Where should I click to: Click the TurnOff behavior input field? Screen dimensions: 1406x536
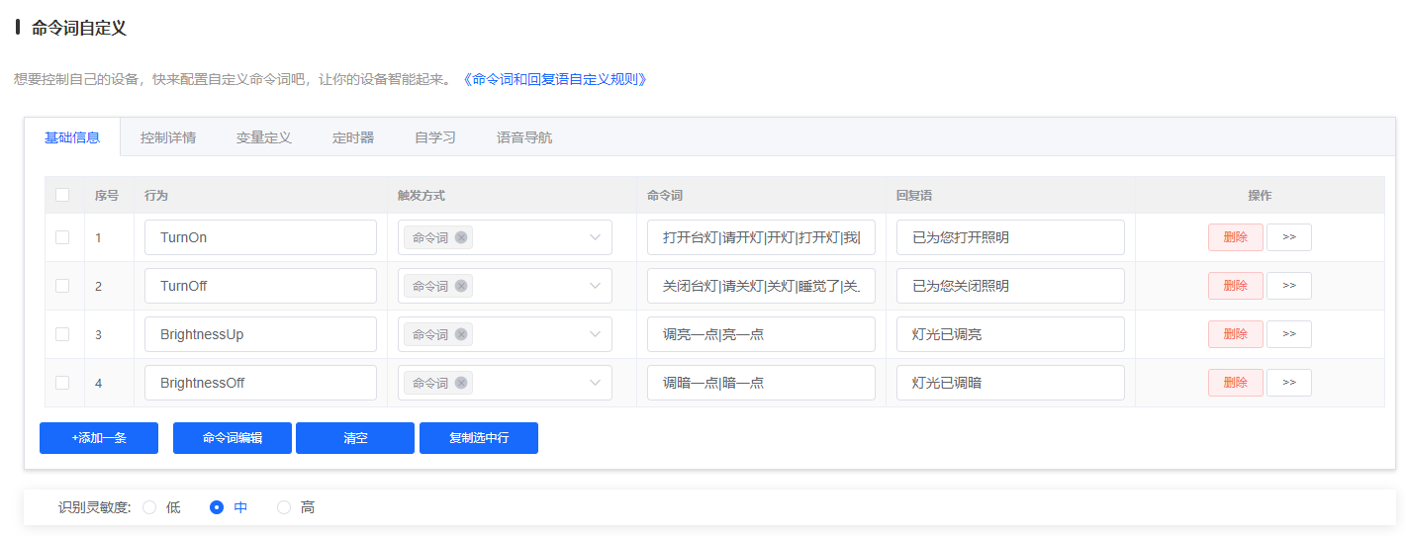[260, 286]
